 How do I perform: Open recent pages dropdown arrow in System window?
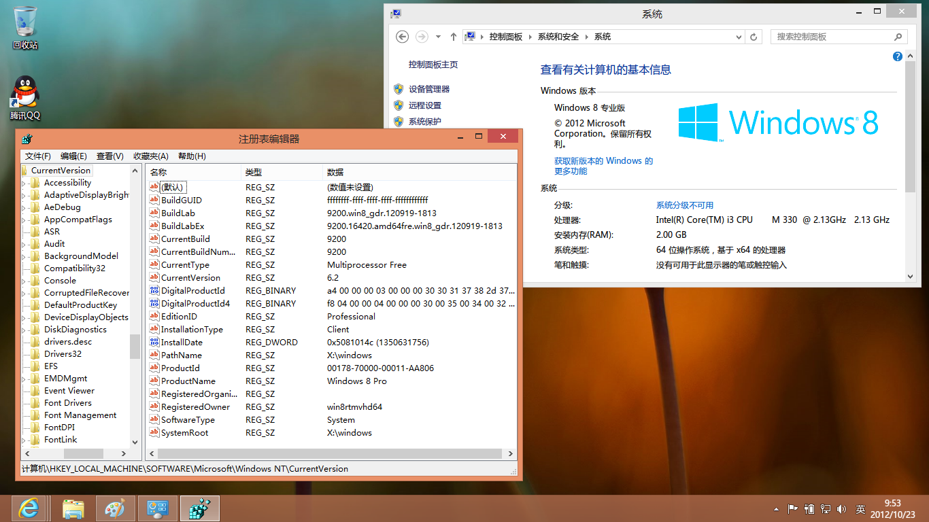438,37
